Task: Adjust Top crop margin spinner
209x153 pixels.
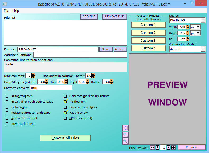Action: [66, 82]
